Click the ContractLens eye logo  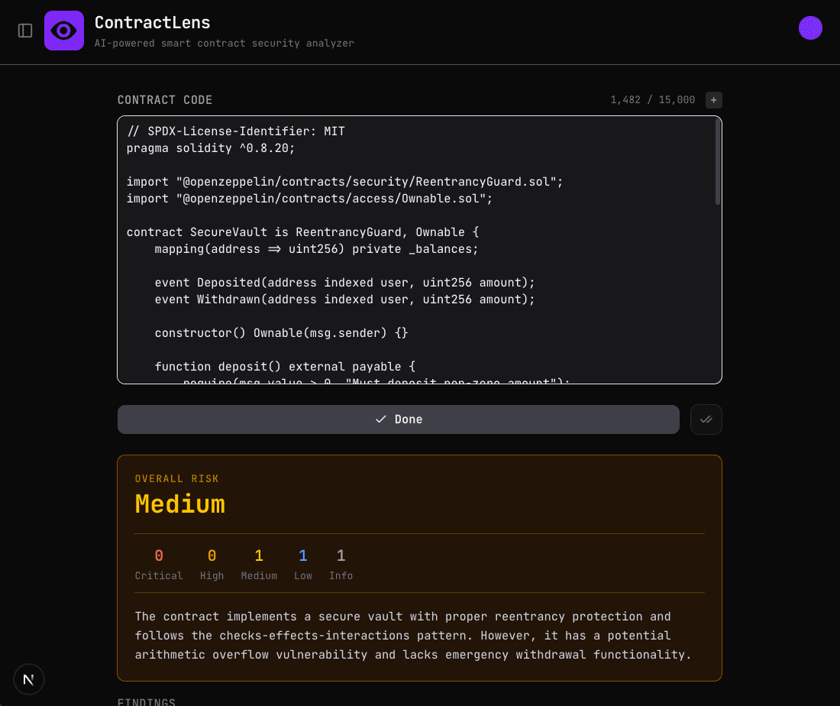click(x=64, y=29)
